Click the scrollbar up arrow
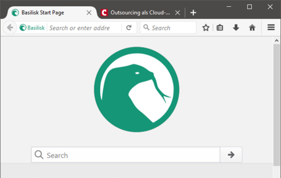Screen dimensions: 281x178 pyautogui.click(x=277, y=41)
